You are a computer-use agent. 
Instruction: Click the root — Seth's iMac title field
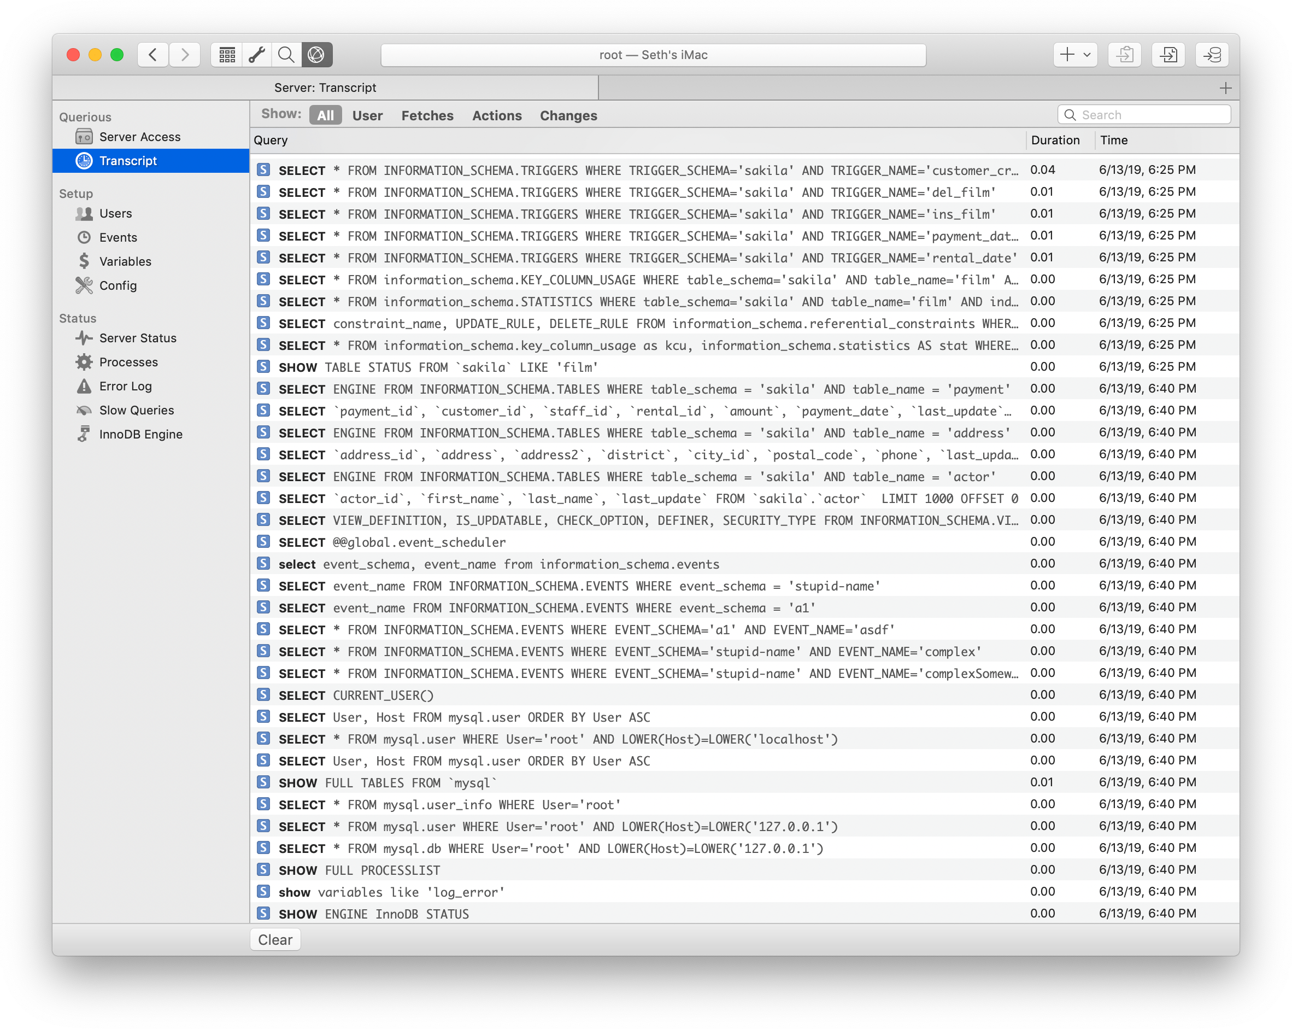point(653,55)
